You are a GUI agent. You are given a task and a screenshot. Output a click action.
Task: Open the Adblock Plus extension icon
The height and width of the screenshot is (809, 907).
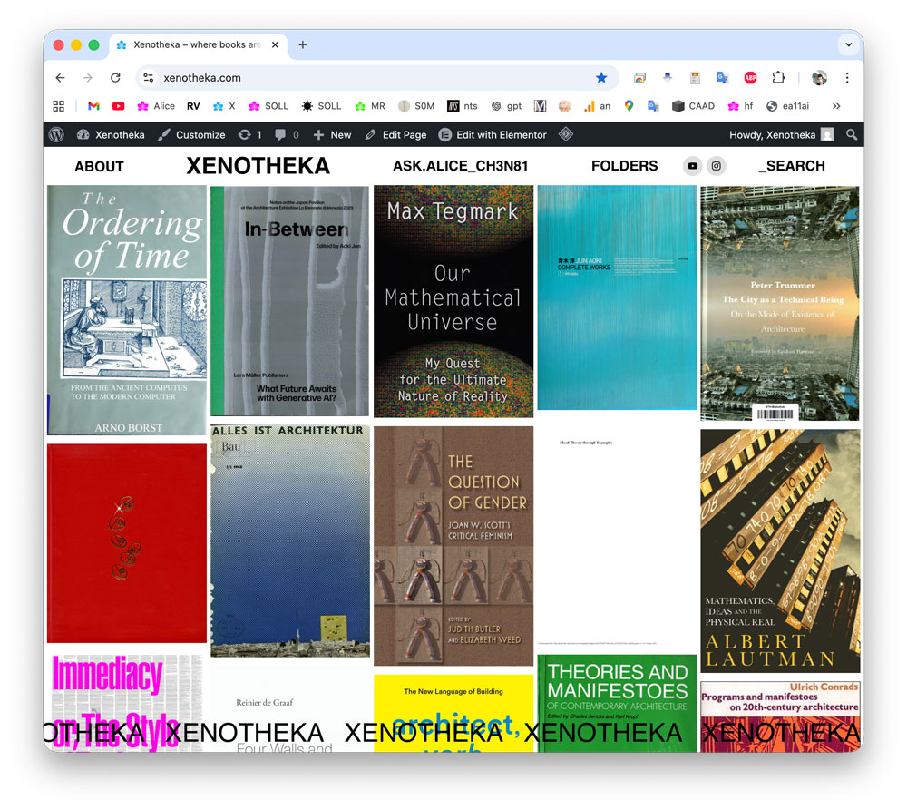[x=750, y=78]
